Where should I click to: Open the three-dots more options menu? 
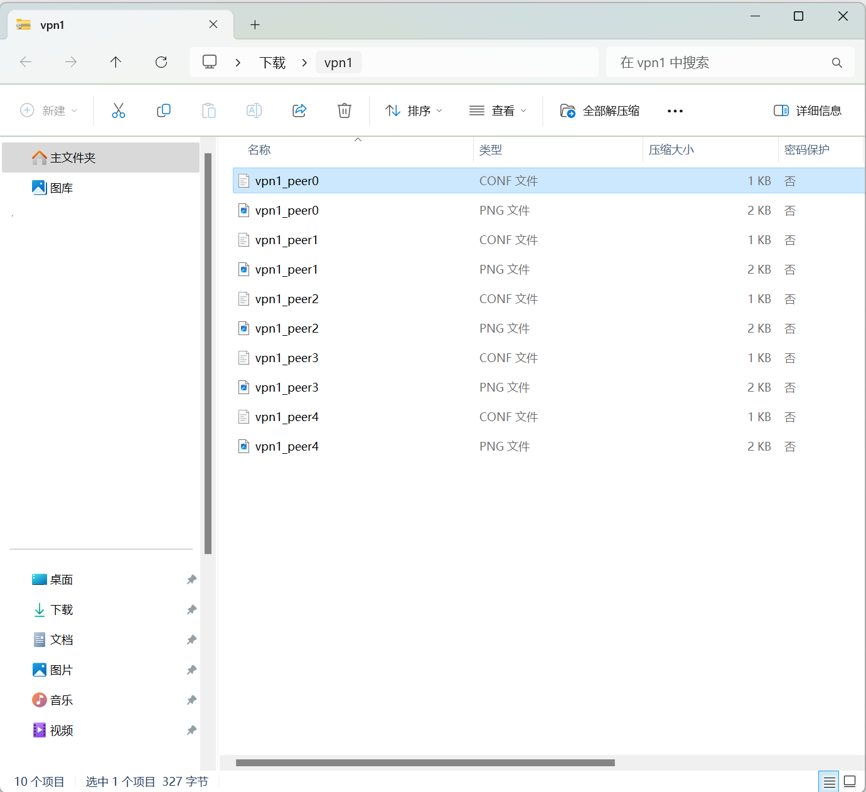click(675, 111)
